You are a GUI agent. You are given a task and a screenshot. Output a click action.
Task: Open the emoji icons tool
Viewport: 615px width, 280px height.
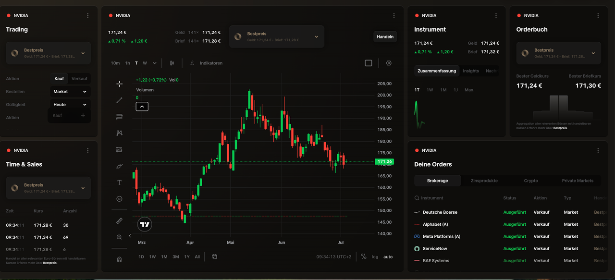point(119,199)
